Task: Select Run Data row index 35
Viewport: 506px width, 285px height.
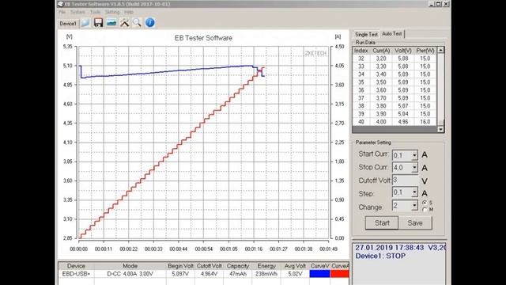Action: pos(395,82)
